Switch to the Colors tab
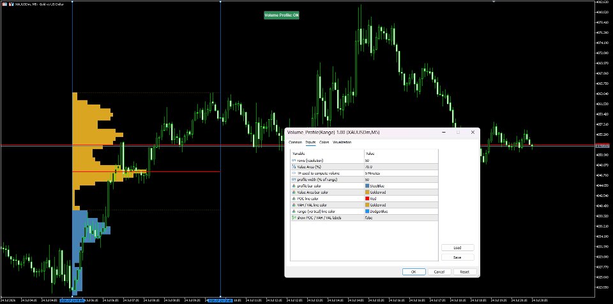613x304 pixels. (324, 142)
